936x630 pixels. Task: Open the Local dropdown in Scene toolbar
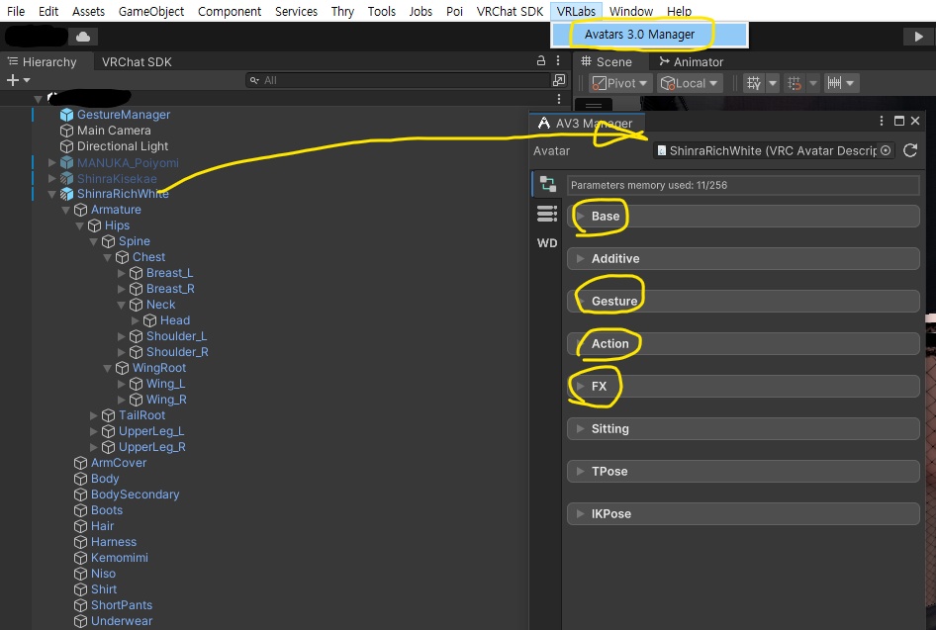(x=690, y=83)
